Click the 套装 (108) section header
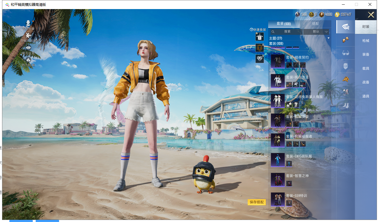379x222 pixels. [276, 44]
